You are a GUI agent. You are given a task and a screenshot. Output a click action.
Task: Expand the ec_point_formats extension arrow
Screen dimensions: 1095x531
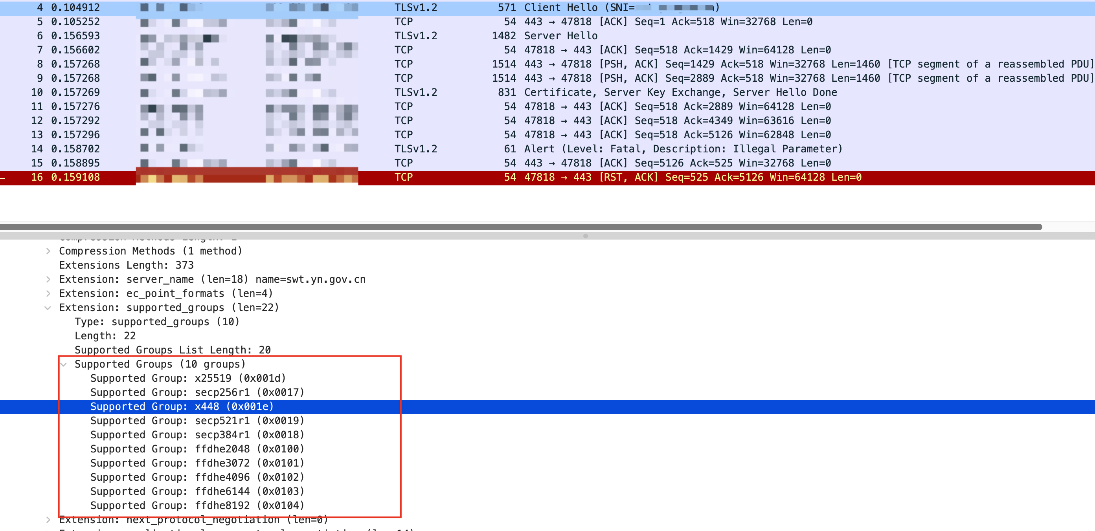(48, 293)
